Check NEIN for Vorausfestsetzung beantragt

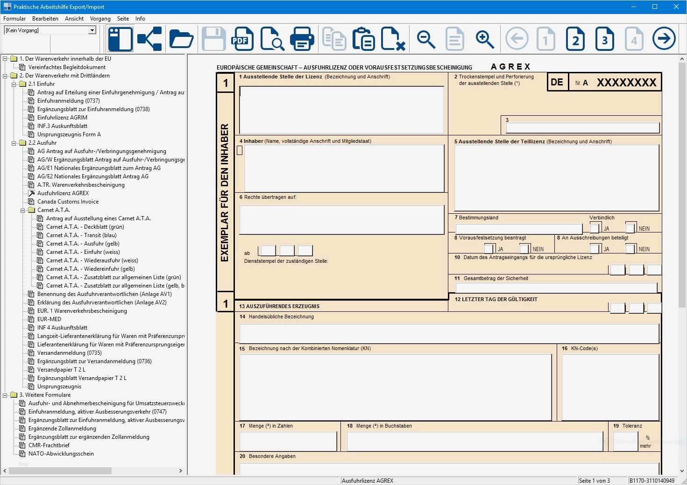pos(524,248)
